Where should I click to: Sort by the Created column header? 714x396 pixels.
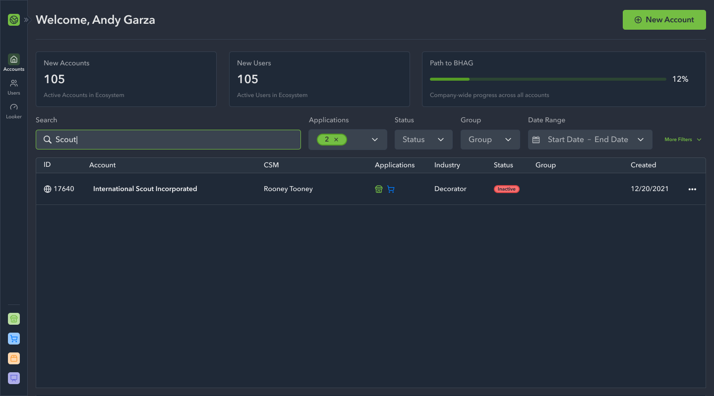click(x=643, y=165)
